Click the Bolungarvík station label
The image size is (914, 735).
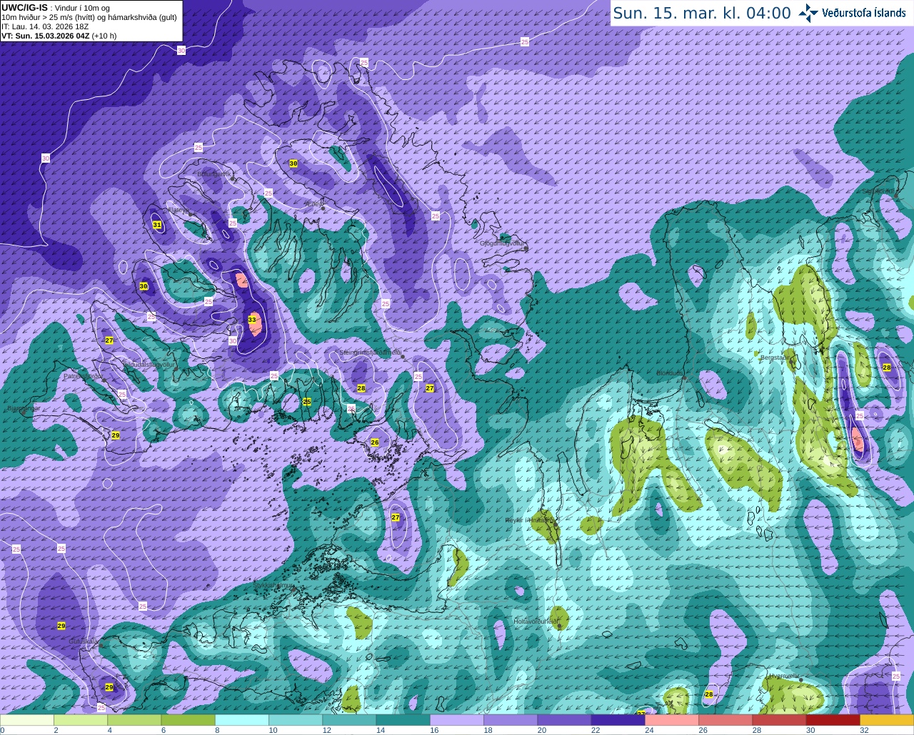pos(214,173)
